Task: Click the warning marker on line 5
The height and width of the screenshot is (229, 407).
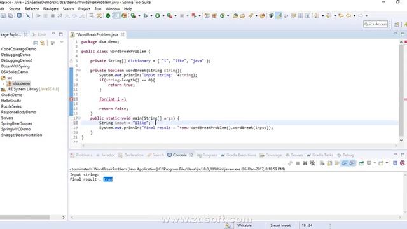Action: click(71, 61)
